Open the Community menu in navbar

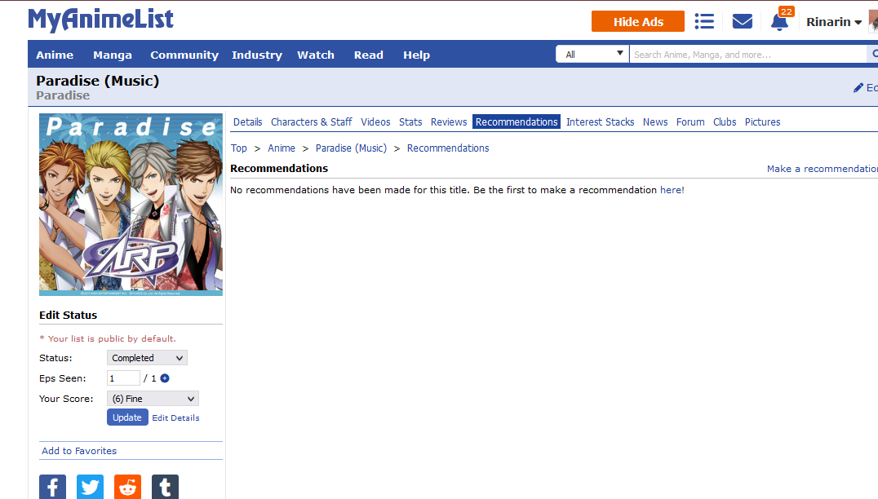tap(184, 55)
